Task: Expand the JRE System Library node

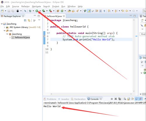Action: (x=4, y=27)
